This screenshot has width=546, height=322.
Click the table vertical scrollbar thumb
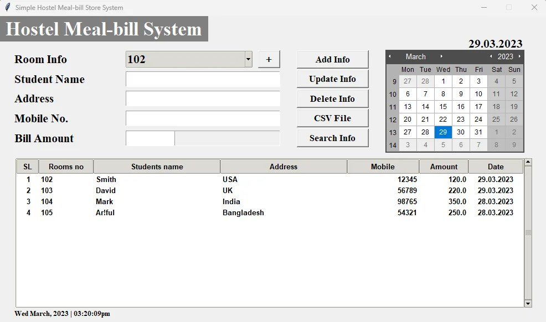[x=528, y=232]
